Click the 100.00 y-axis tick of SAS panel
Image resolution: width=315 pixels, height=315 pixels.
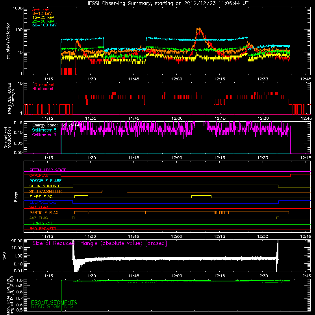point(16,241)
